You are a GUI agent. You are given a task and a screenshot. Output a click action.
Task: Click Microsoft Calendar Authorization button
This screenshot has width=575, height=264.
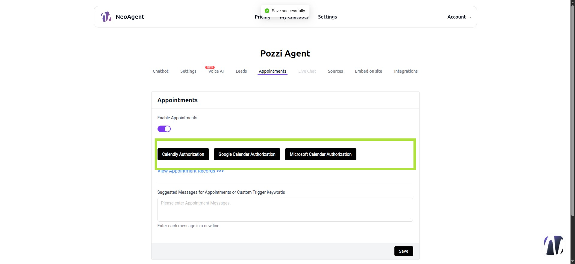(320, 154)
